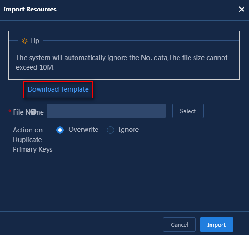Choose the Ignore radio button

(x=110, y=130)
